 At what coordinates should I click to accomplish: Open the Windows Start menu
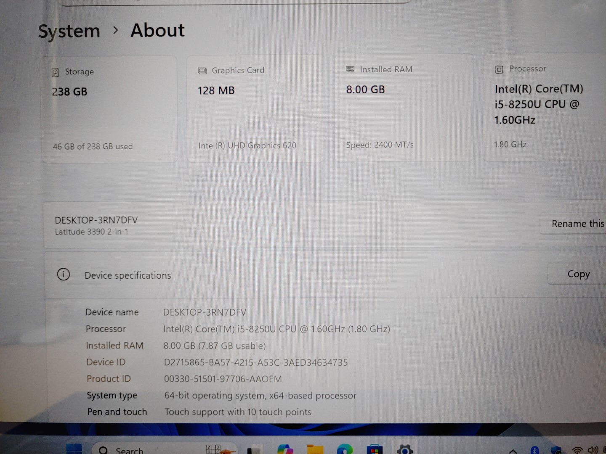[x=74, y=449]
